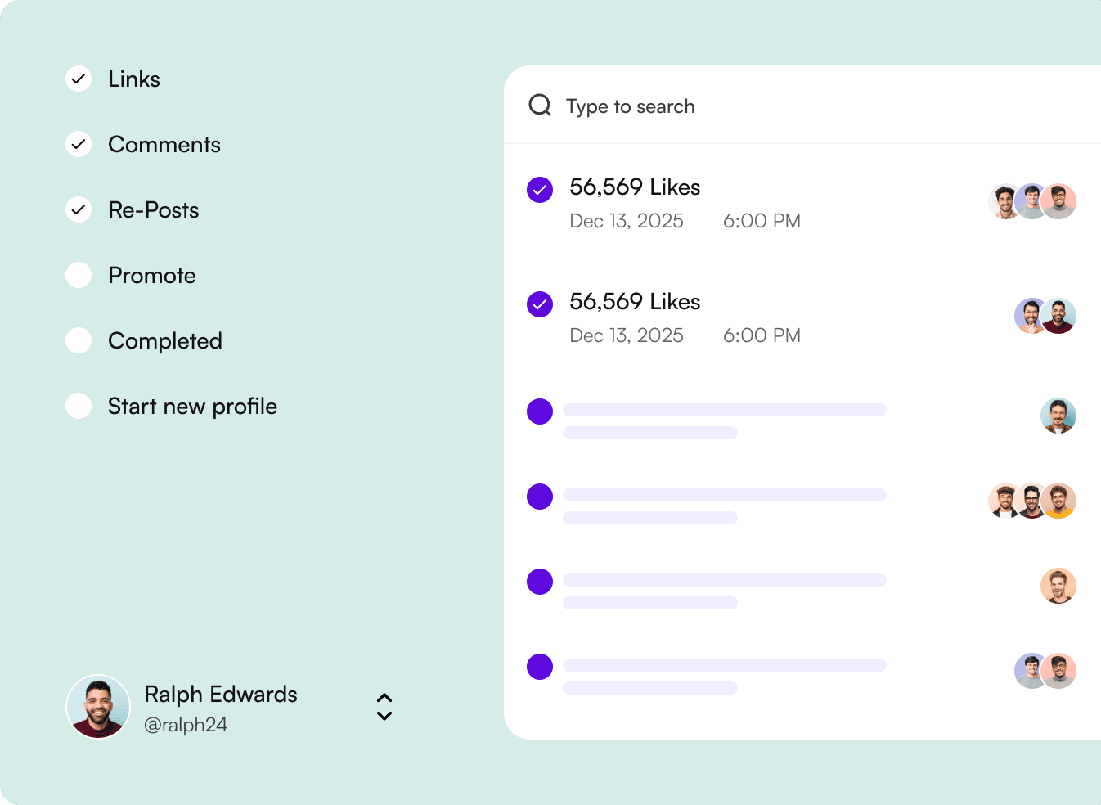Click the avatar group on first Likes row
The image size is (1101, 805).
tap(1032, 201)
